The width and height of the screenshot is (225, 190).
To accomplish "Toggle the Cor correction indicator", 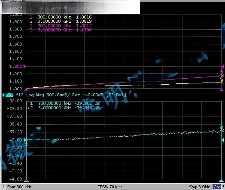I will pos(217,187).
